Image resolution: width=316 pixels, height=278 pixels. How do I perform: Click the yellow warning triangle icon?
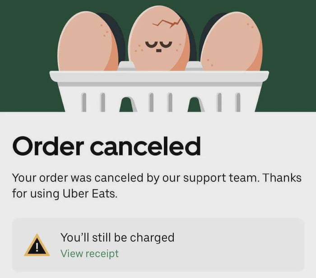(x=37, y=246)
